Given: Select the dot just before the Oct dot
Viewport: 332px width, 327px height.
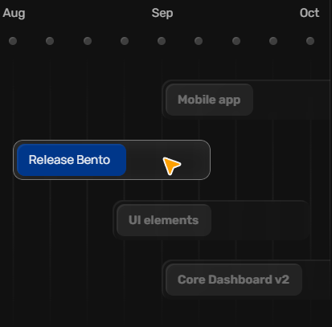Looking at the screenshot, I should pyautogui.click(x=273, y=41).
